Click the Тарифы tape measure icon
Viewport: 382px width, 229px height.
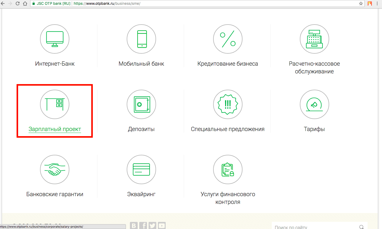pyautogui.click(x=314, y=104)
